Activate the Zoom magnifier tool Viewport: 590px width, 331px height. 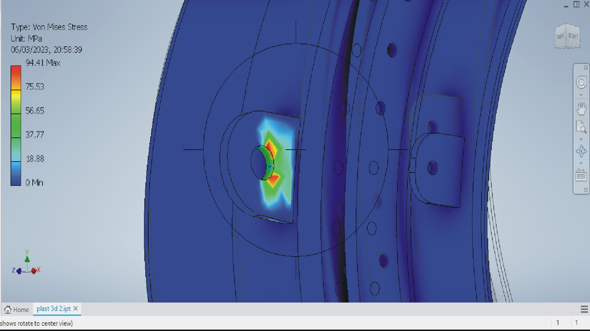click(581, 127)
